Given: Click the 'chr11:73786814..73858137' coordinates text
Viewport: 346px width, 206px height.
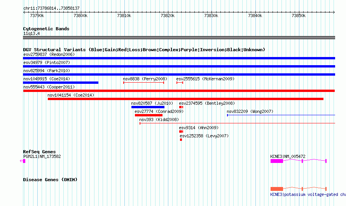Looking at the screenshot, I should click(x=51, y=9).
